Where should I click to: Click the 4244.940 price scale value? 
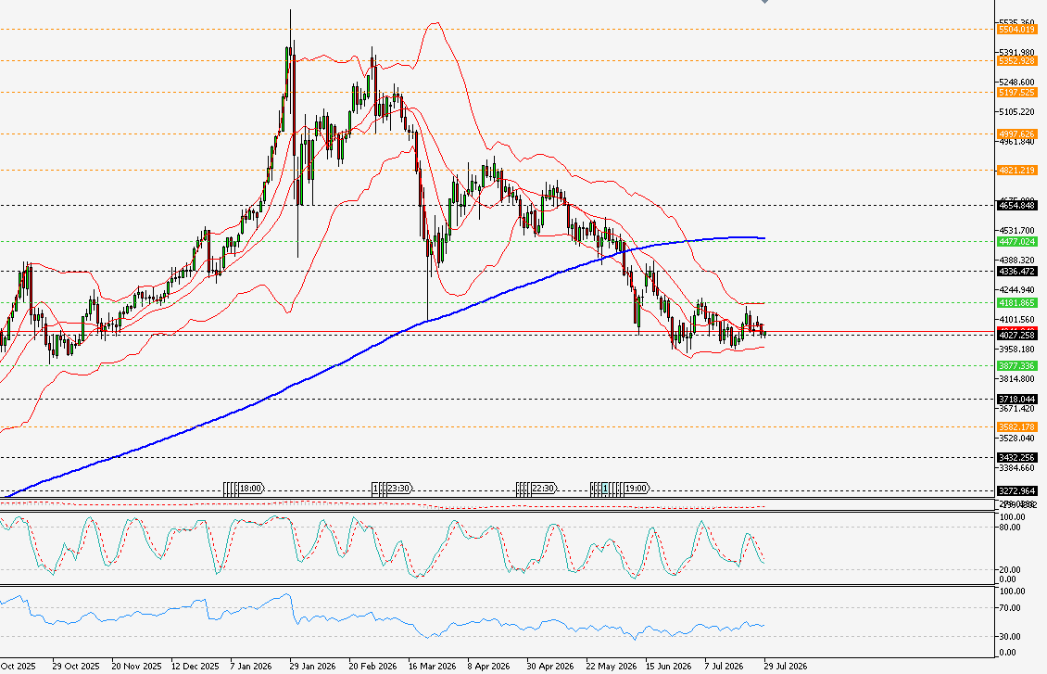point(1017,290)
